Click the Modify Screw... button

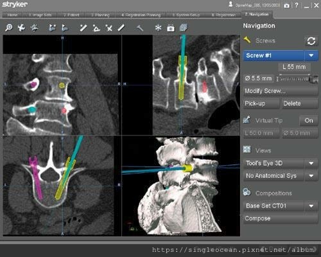coord(281,91)
